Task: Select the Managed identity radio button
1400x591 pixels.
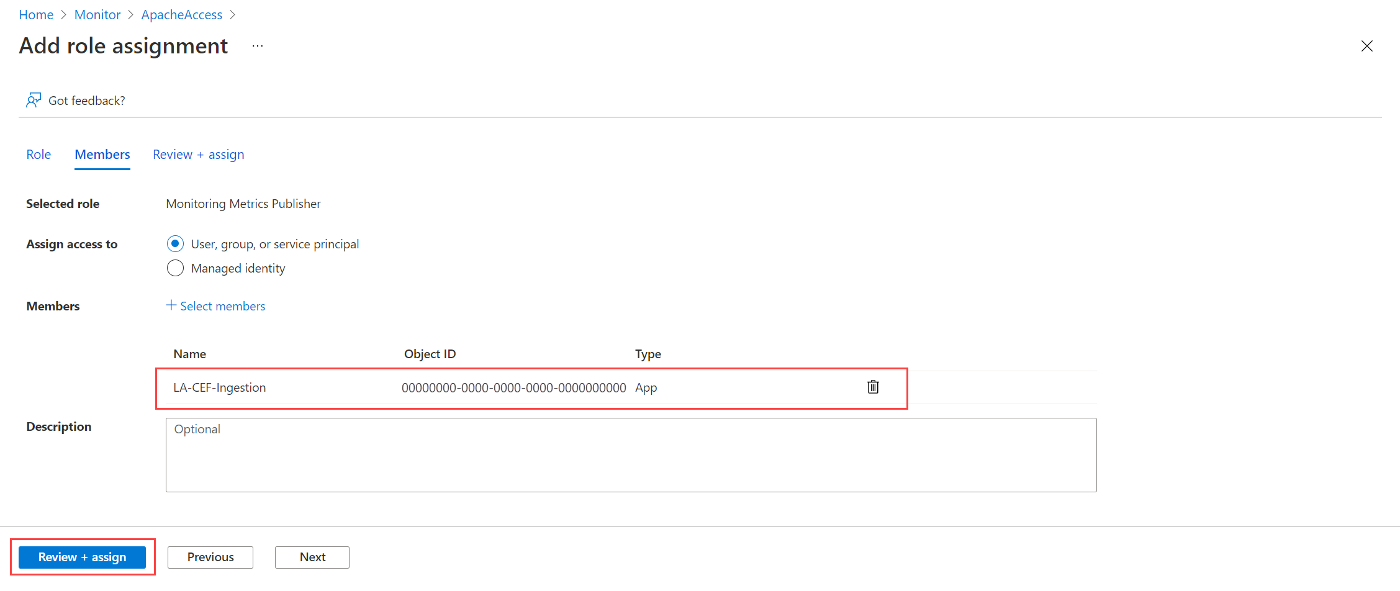Action: pyautogui.click(x=175, y=268)
